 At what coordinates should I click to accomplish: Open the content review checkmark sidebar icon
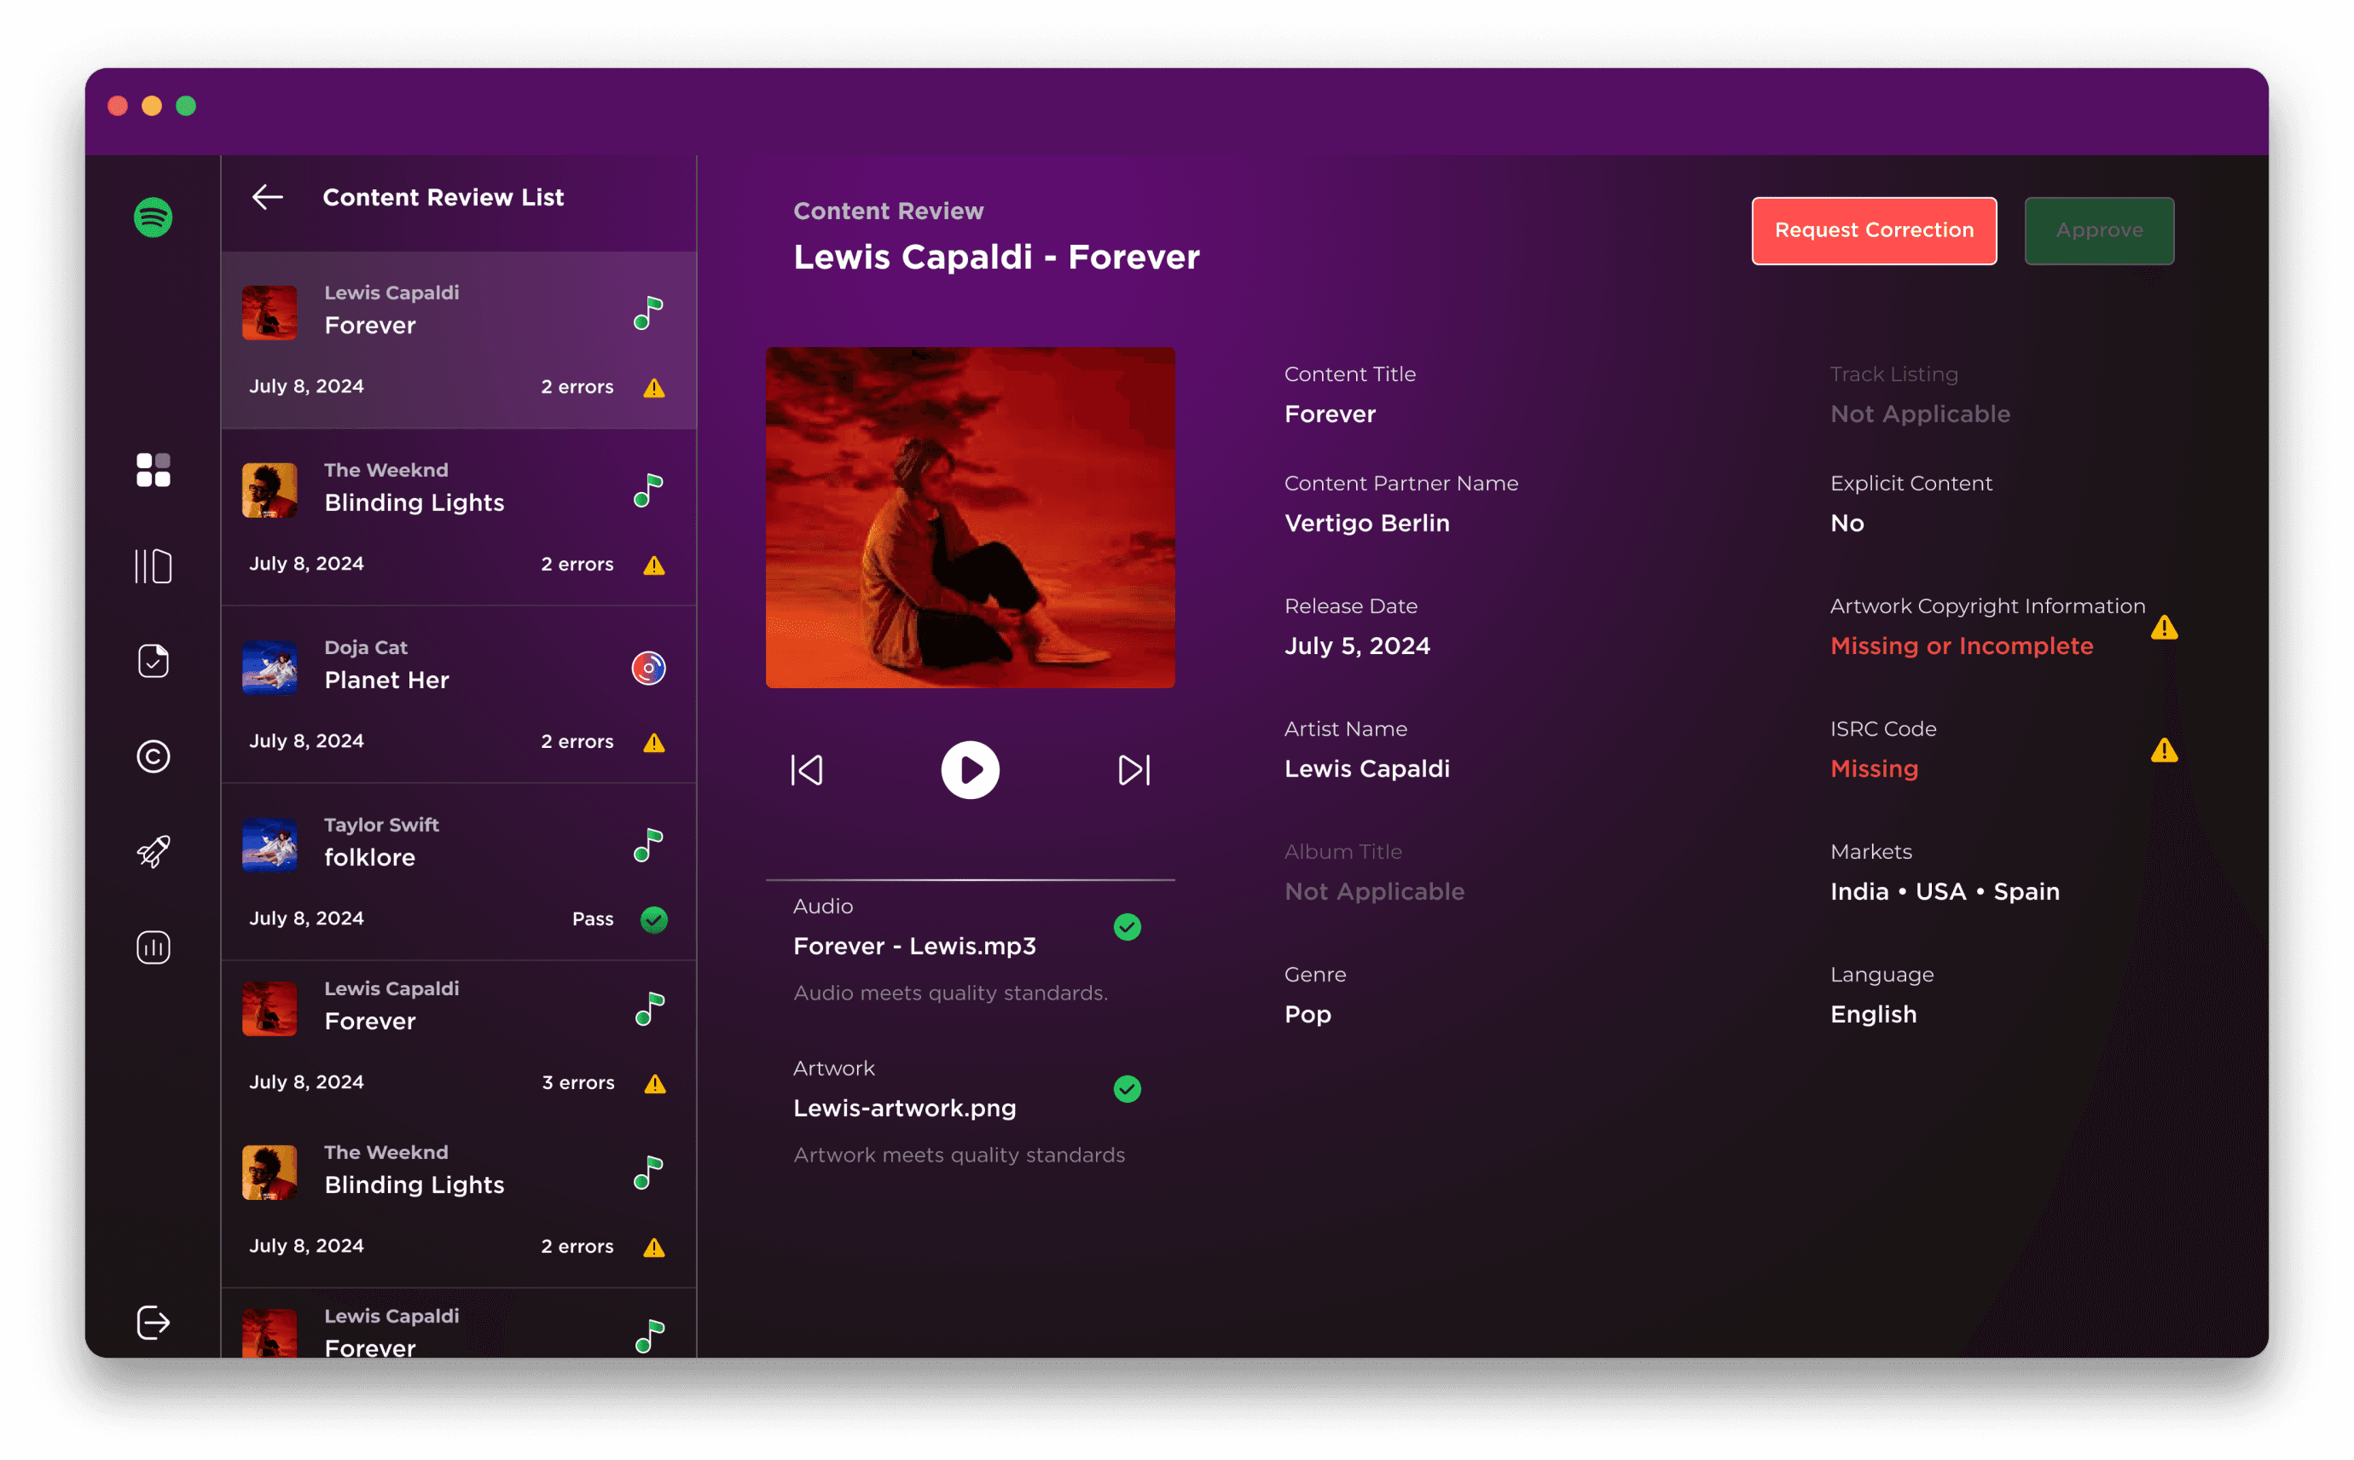pyautogui.click(x=153, y=662)
